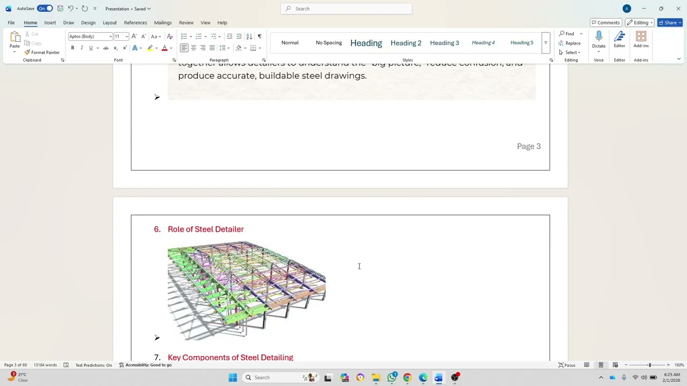
Task: Open the Change Case Aa dropdown
Action: 155,36
